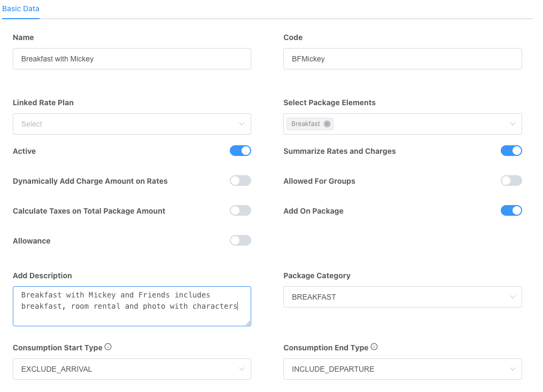Turn on Calculate Taxes on Total Package Amount
Screen dimensions: 543x392
click(240, 211)
